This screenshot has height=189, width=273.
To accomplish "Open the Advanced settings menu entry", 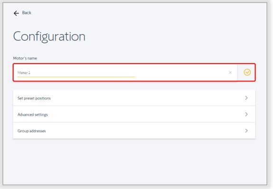I will (x=134, y=114).
